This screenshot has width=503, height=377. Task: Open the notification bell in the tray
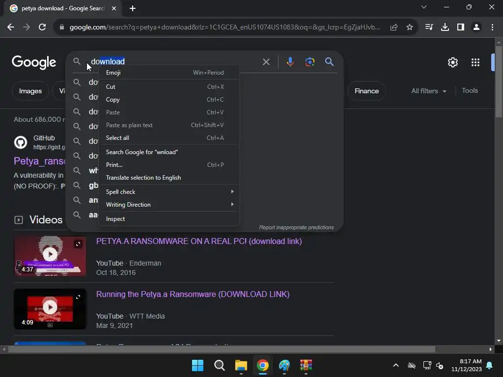[x=490, y=365]
